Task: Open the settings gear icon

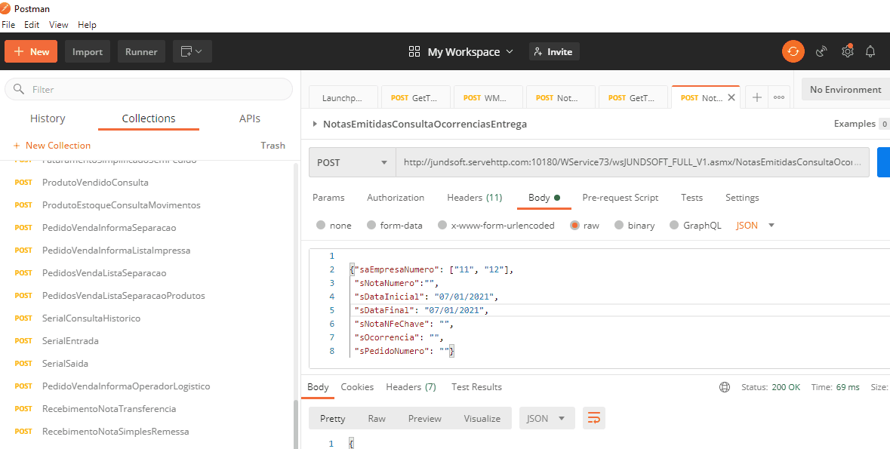Action: click(847, 51)
